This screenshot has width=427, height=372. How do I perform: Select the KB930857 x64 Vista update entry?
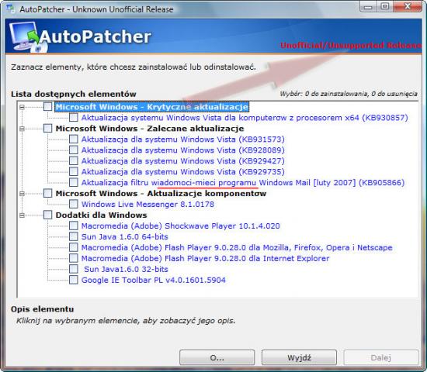245,118
